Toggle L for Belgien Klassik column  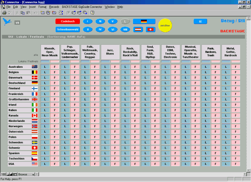pos(45,72)
